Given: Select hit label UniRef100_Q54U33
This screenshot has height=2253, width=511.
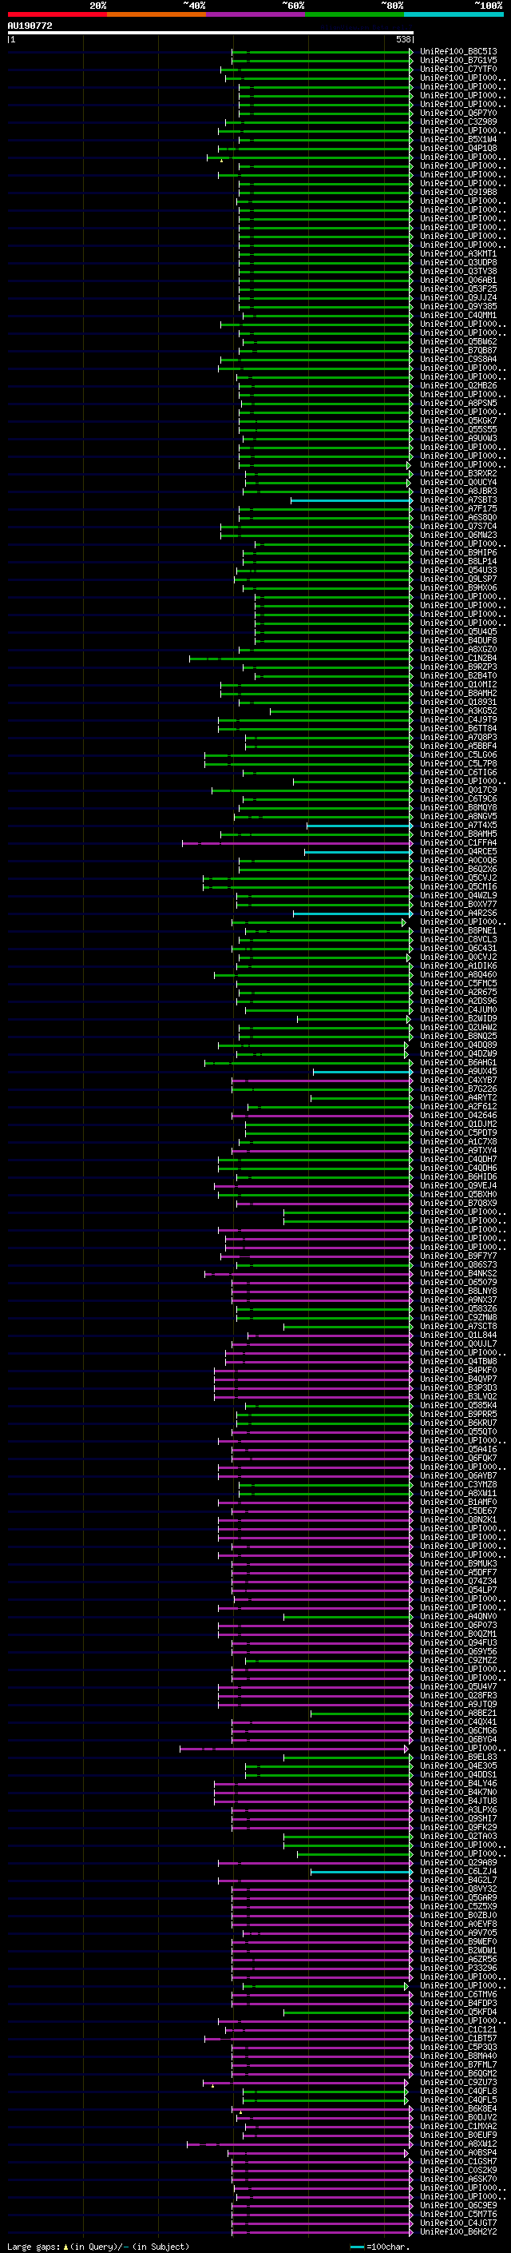Looking at the screenshot, I should 458,571.
